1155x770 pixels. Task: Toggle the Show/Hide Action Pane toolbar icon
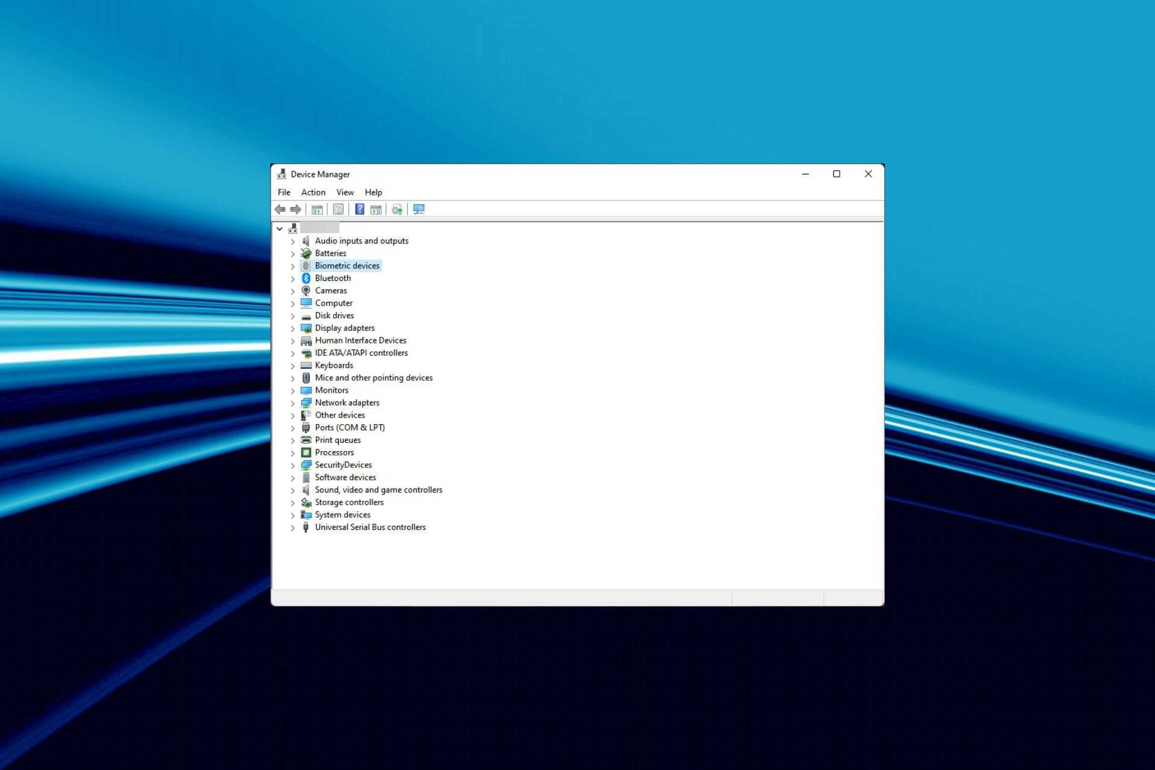click(376, 209)
